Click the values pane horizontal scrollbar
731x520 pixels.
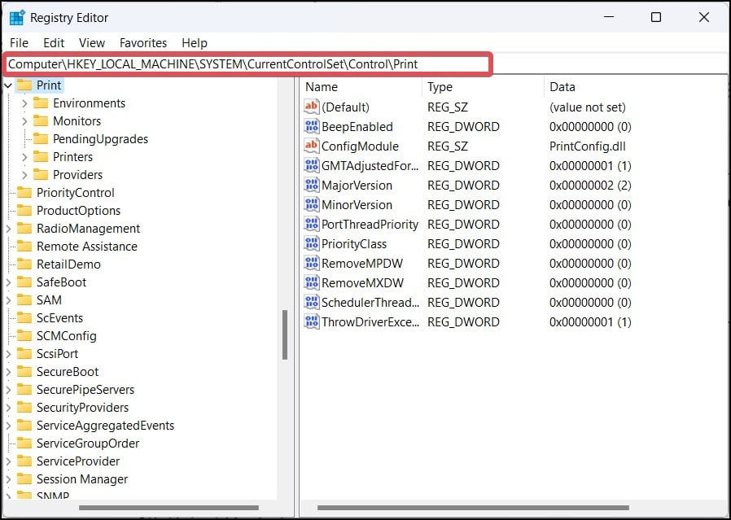pos(473,508)
